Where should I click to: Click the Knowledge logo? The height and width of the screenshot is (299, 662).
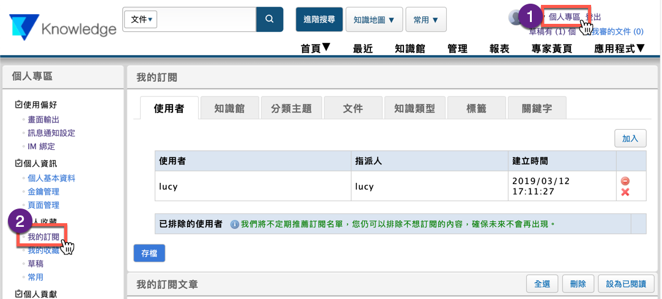[62, 28]
